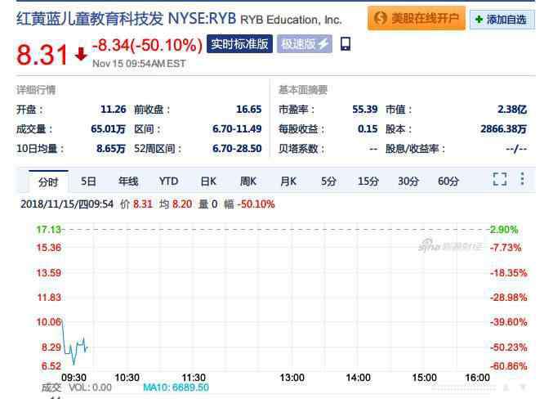Viewport: 553px width, 399px height.
Task: Select the 60分 chart tab
Action: coord(448,182)
